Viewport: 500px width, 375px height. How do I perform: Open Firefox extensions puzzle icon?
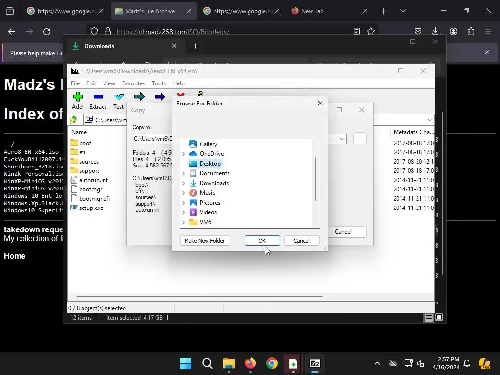[x=471, y=31]
